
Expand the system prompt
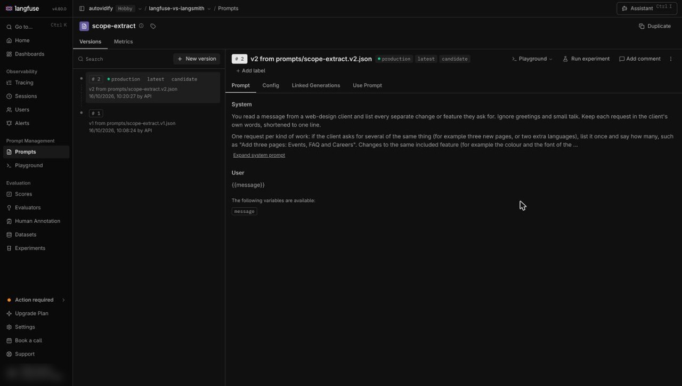pyautogui.click(x=259, y=155)
